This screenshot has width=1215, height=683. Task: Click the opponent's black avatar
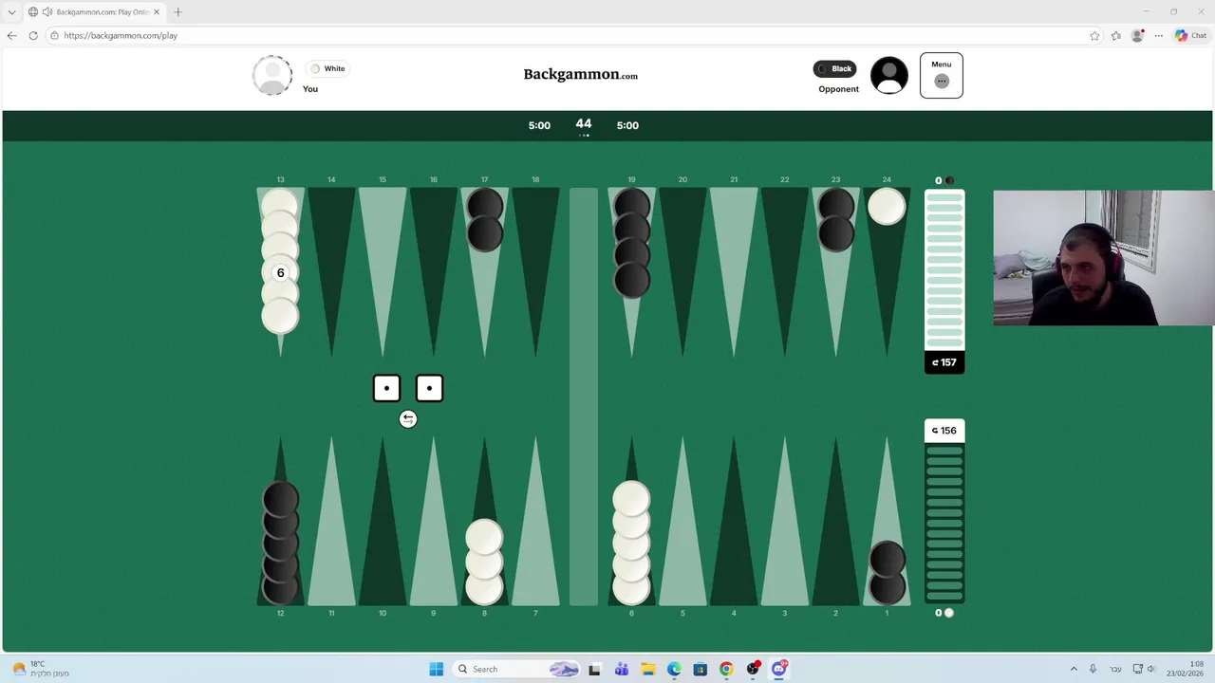coord(889,76)
